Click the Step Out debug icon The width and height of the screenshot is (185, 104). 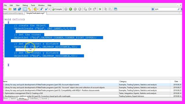click(95, 9)
